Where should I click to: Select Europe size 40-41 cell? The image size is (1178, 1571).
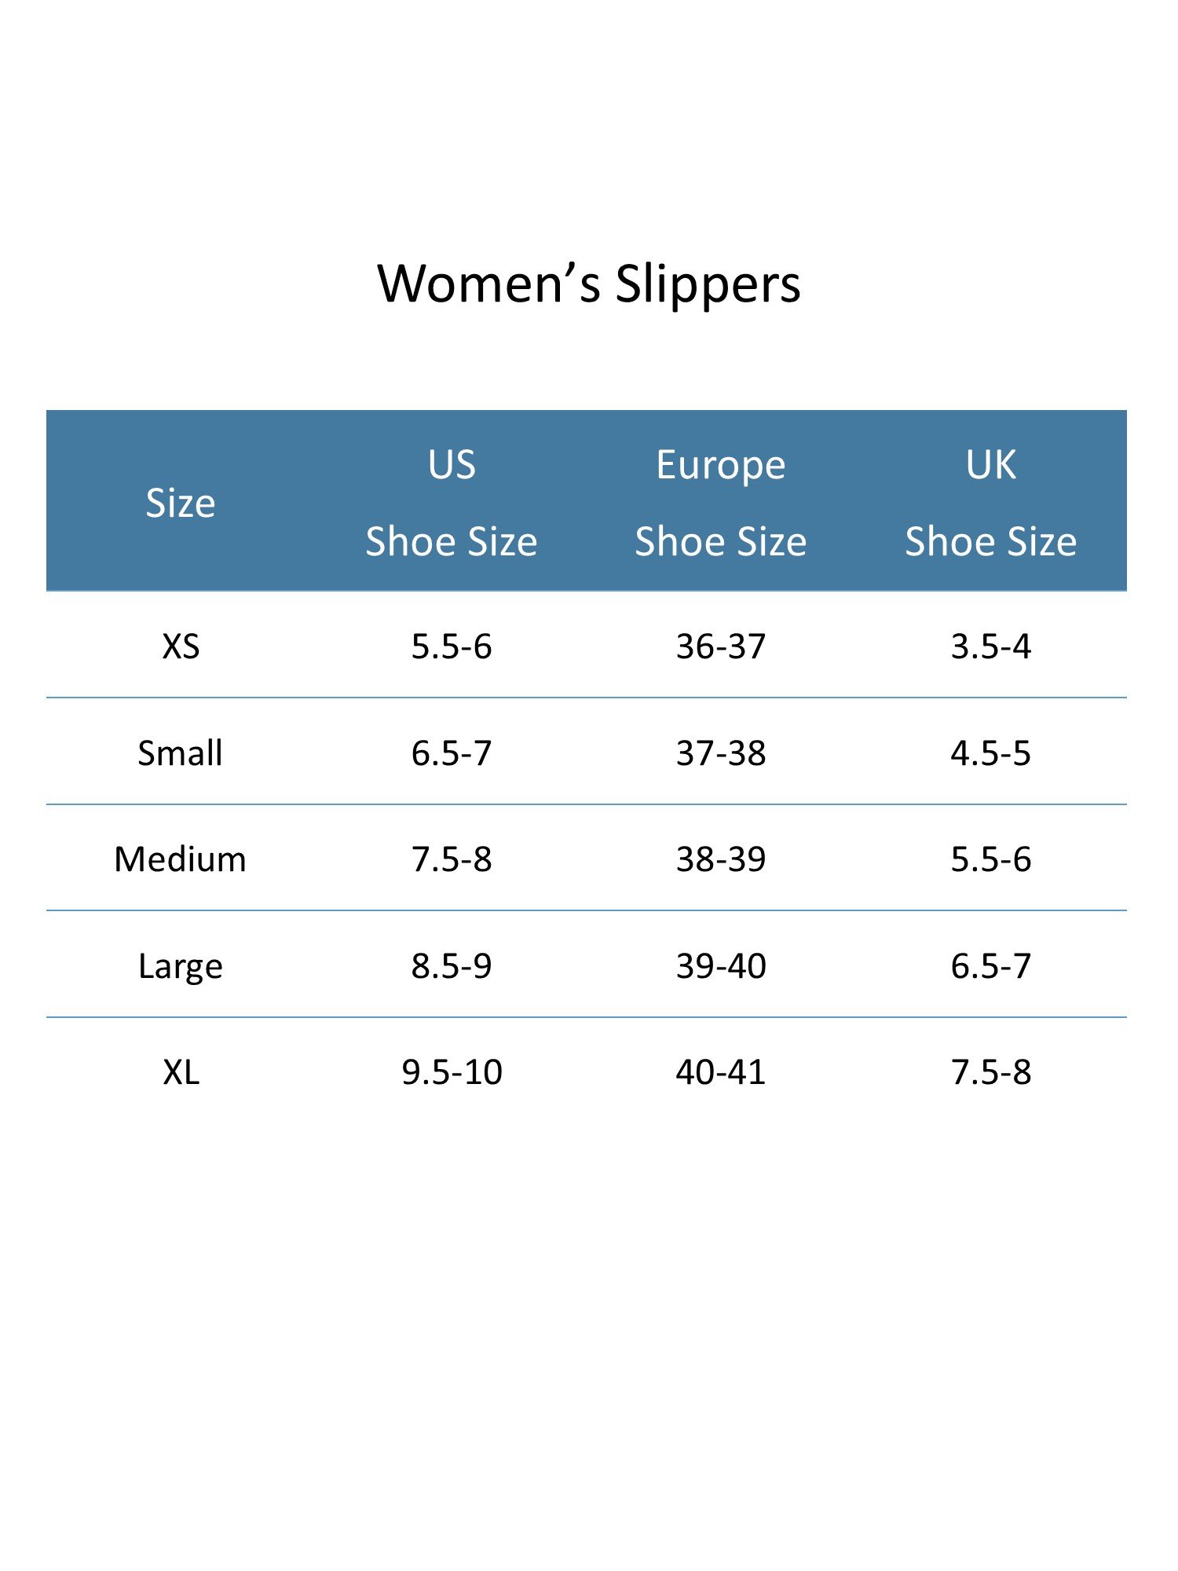click(x=721, y=1071)
